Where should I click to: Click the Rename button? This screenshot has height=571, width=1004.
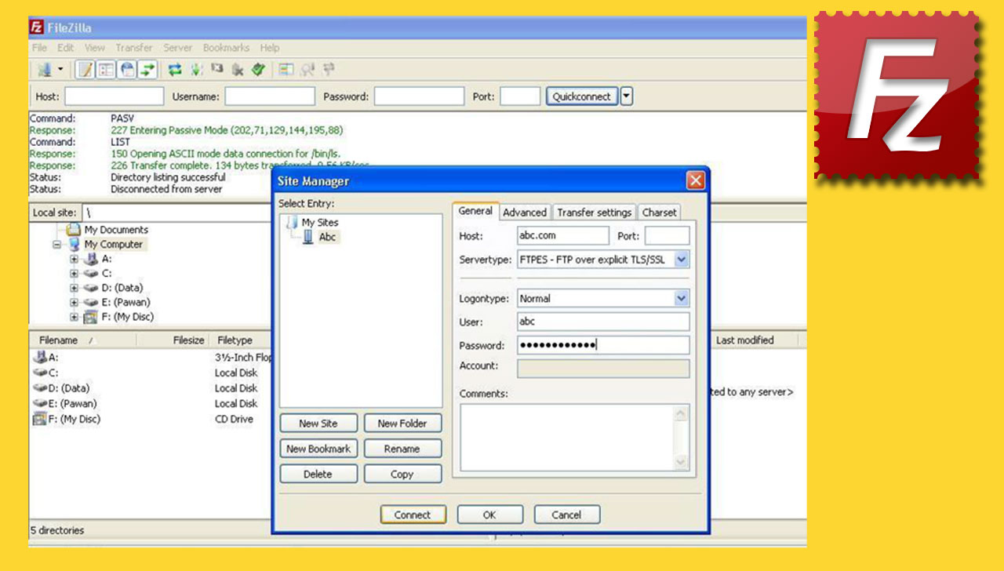point(402,449)
